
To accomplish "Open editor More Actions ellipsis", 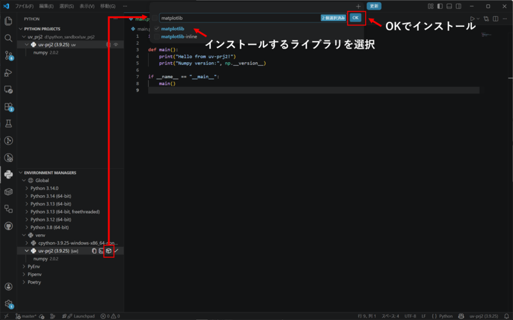I will (505, 19).
